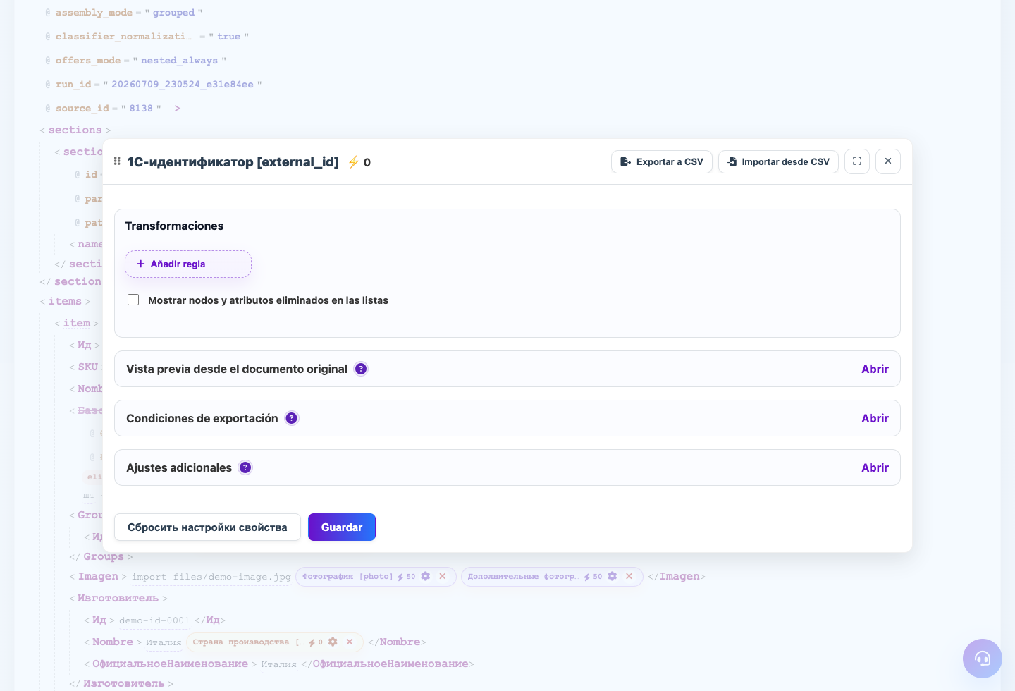Add a rule with Añadir regla
1015x691 pixels.
[x=188, y=264]
